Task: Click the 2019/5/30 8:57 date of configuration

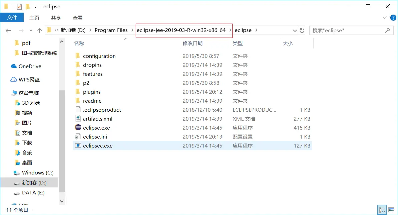Action: pyautogui.click(x=201, y=56)
